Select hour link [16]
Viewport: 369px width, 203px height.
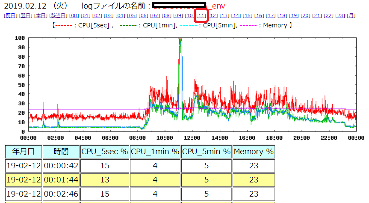pyautogui.click(x=259, y=15)
